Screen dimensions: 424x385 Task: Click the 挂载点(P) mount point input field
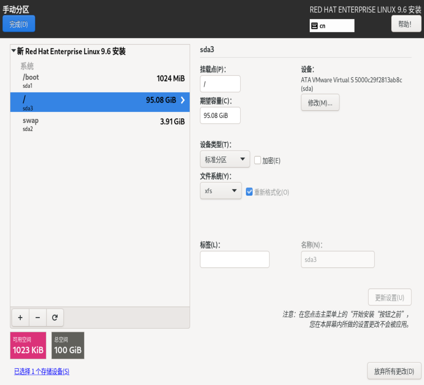(220, 84)
